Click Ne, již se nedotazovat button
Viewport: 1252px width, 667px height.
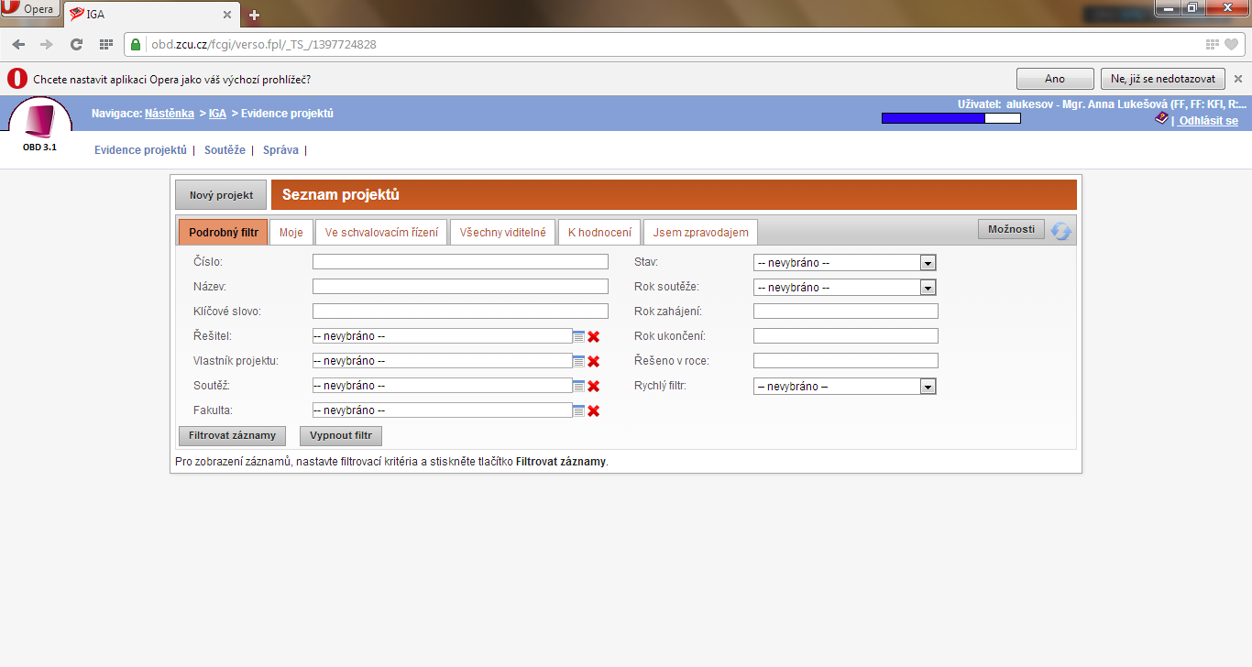click(1163, 79)
